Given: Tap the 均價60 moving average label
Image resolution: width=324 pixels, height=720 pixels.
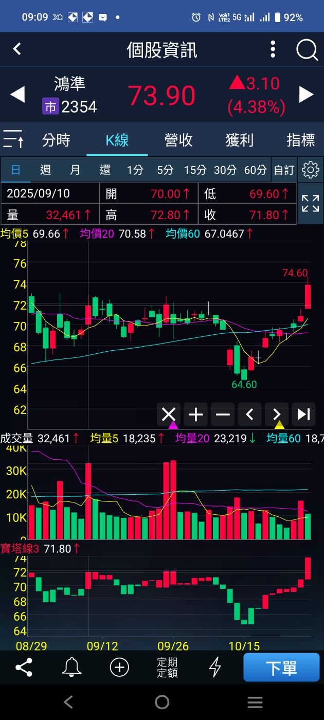Looking at the screenshot, I should [x=184, y=234].
